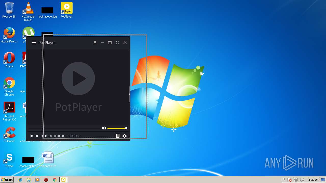Open PotPlayer settings gear
The height and width of the screenshot is (183, 326).
pyautogui.click(x=125, y=136)
